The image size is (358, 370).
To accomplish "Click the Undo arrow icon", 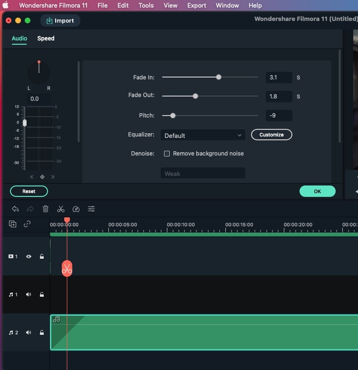I will click(x=15, y=209).
